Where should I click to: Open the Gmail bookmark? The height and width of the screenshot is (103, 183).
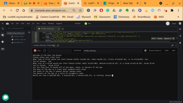coord(68,17)
